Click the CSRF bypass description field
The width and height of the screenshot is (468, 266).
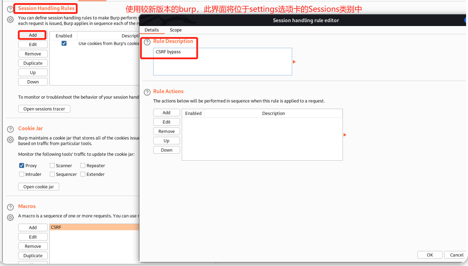(x=222, y=61)
